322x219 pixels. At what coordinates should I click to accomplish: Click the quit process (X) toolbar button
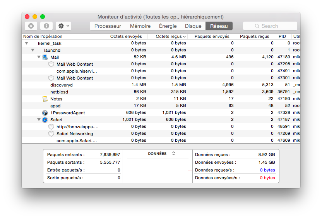click(31, 26)
